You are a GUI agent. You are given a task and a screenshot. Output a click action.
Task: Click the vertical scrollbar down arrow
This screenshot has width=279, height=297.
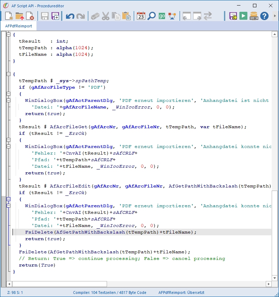(274, 278)
